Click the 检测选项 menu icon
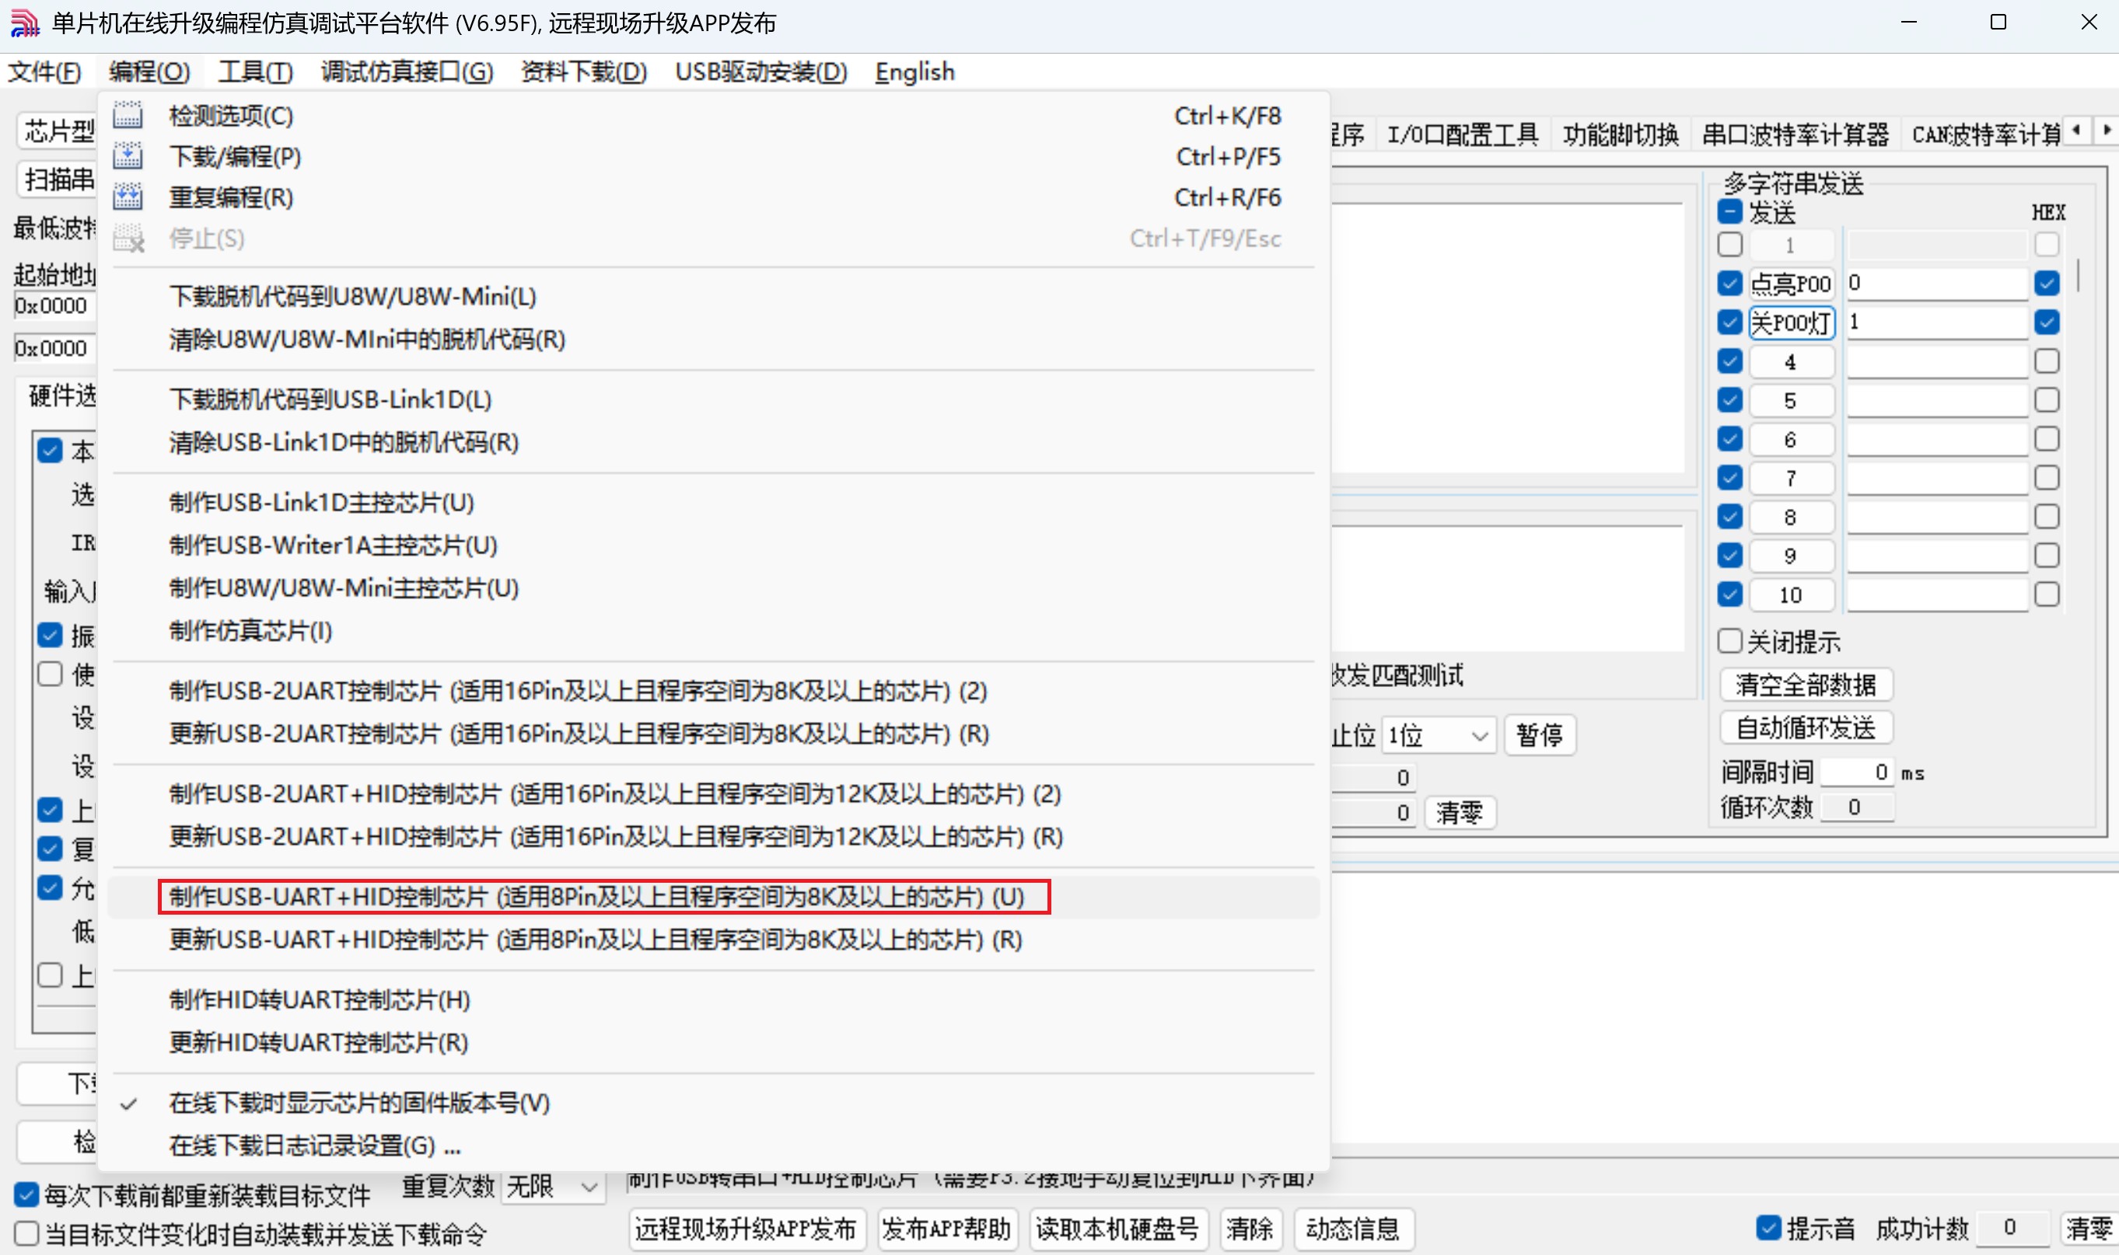Screen dimensions: 2119x1255 point(128,115)
